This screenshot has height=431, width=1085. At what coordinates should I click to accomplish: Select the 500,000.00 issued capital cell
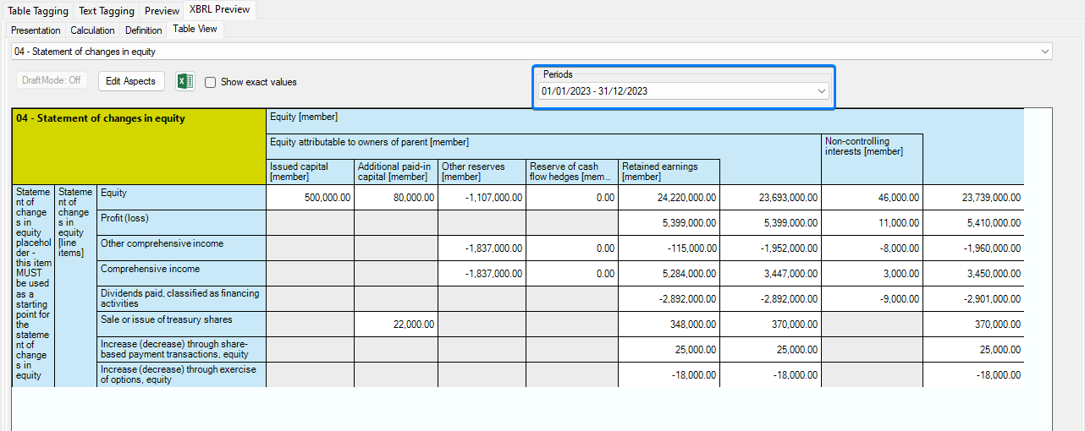pyautogui.click(x=310, y=197)
